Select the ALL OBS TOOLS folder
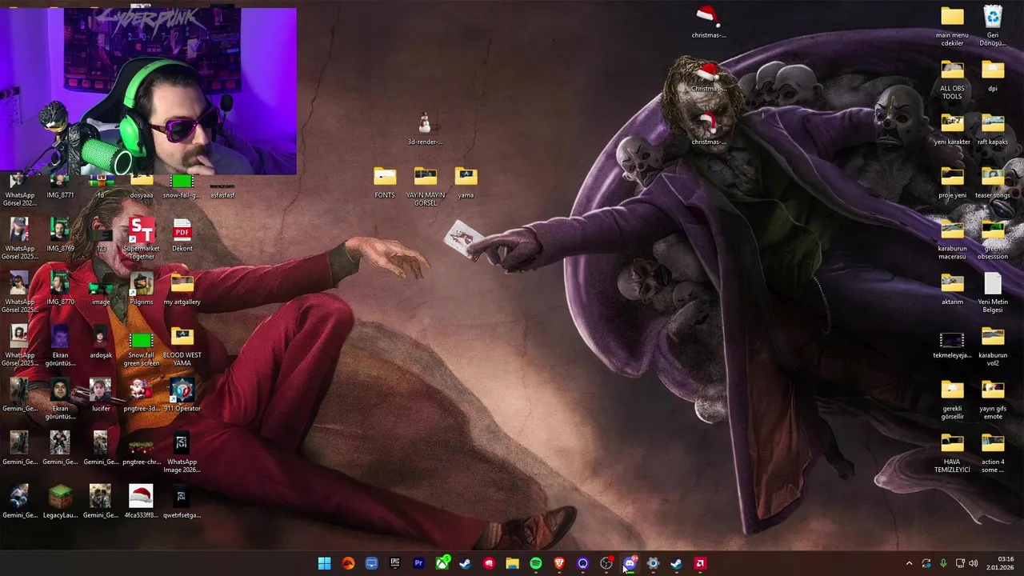1024x576 pixels. point(952,80)
